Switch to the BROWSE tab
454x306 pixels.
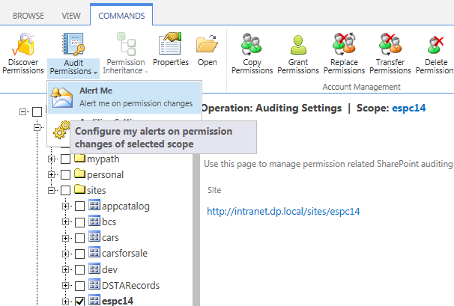pos(28,16)
